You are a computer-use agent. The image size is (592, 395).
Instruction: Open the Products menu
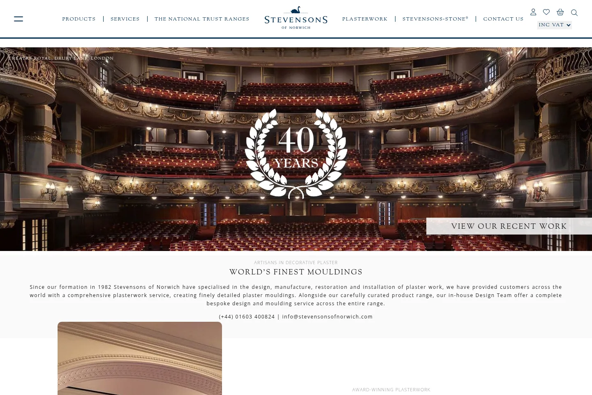(79, 19)
